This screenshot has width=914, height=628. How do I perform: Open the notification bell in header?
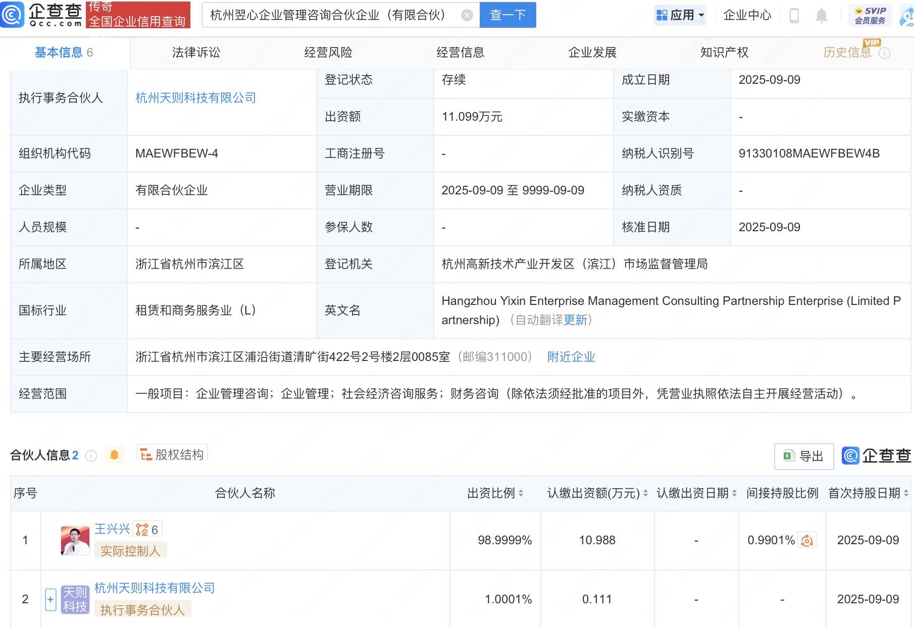tap(822, 16)
